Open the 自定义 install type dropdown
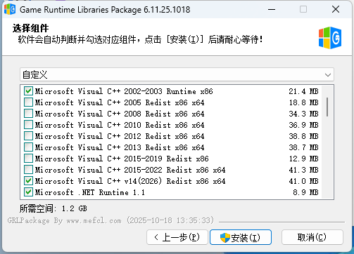The height and width of the screenshot is (254, 354). (177, 75)
